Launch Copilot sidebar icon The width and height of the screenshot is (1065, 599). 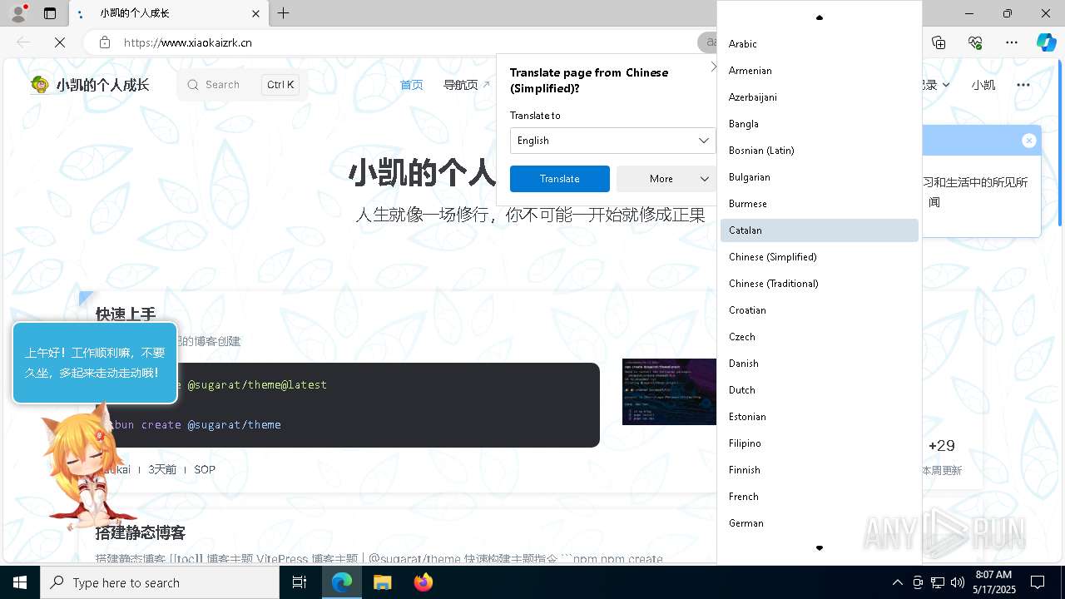[x=1046, y=42]
